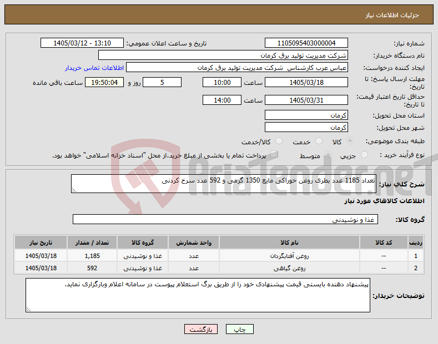Select the خدمت radio button
The width and height of the screenshot is (438, 344).
[x=319, y=141]
